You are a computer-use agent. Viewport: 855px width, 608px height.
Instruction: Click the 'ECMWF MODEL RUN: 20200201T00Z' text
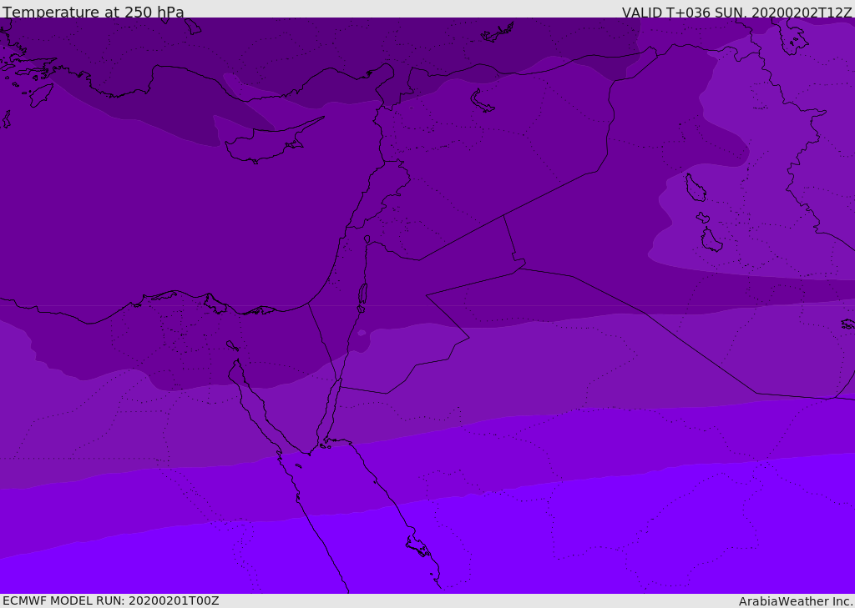pyautogui.click(x=111, y=600)
